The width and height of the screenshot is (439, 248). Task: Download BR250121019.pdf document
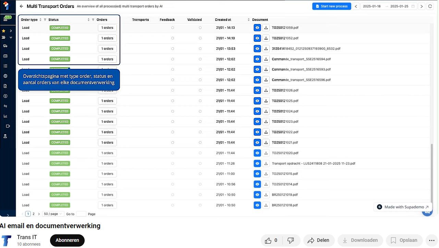coord(266,195)
